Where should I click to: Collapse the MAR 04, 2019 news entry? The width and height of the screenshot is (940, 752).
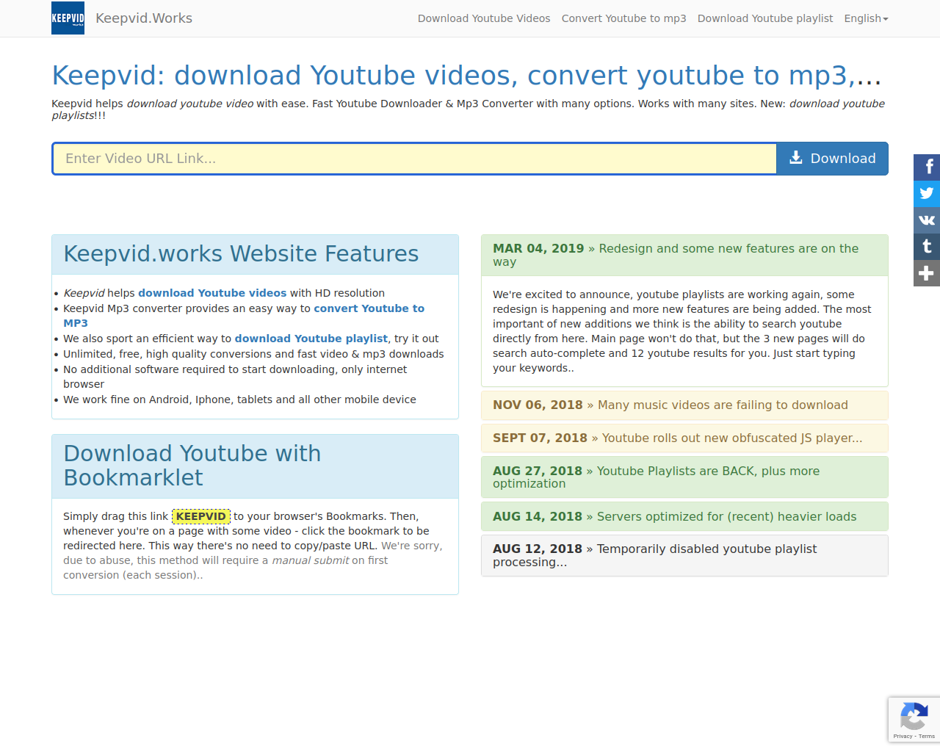684,255
